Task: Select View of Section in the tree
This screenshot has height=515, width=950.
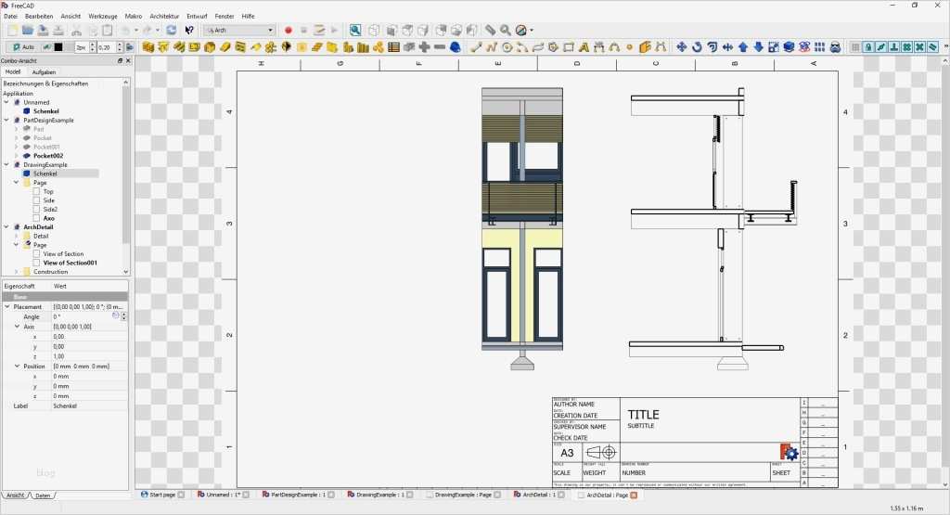Action: (x=63, y=254)
